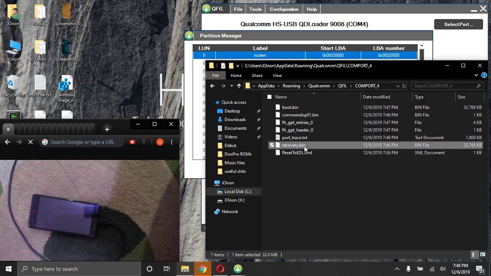The width and height of the screenshot is (491, 276).
Task: Sort files by Size column
Action: click(x=469, y=97)
